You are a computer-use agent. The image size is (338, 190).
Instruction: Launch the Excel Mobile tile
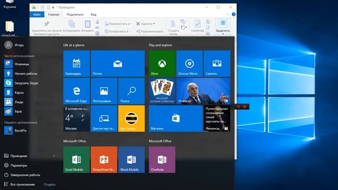coord(77,159)
